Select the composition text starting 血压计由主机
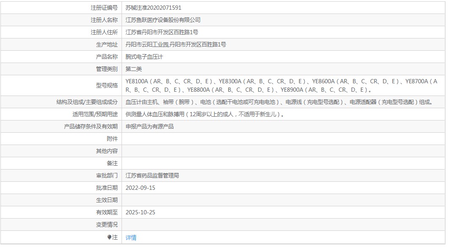451x249 pixels. [x=279, y=102]
